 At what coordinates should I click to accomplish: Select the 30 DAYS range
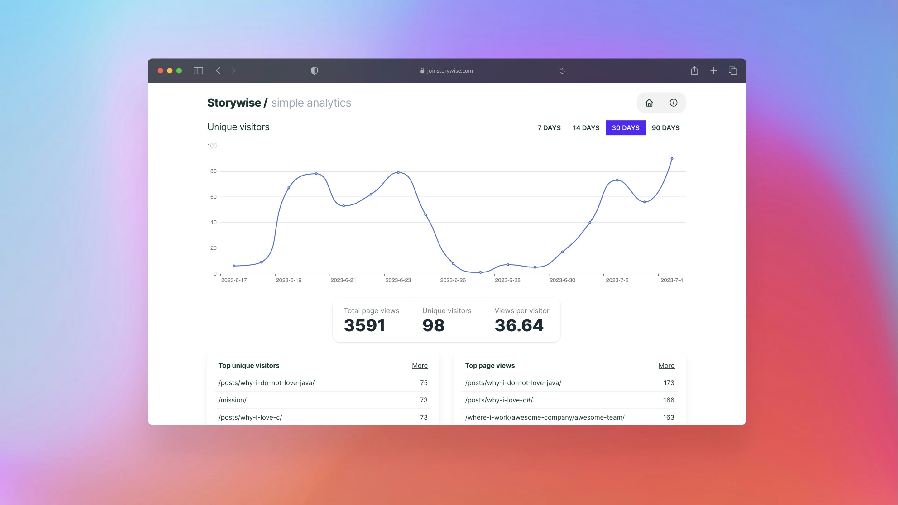[x=626, y=127]
